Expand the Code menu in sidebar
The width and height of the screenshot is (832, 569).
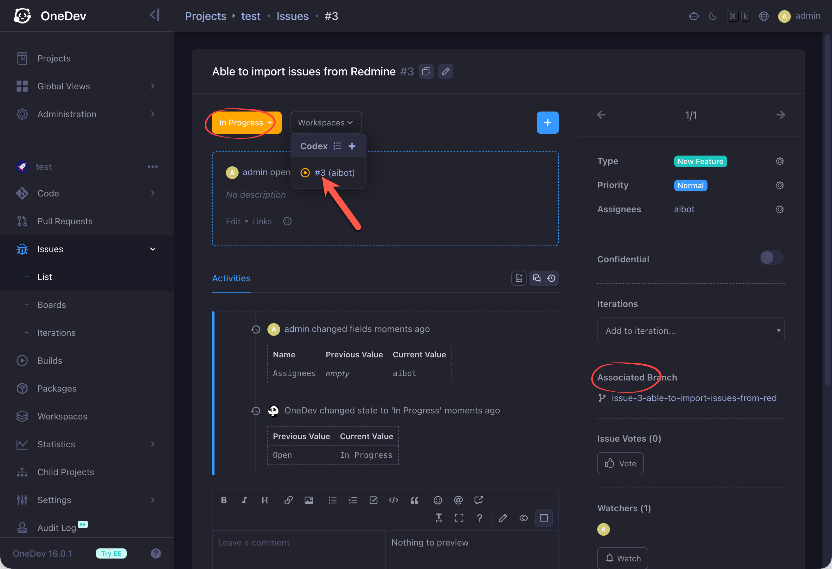[x=86, y=193]
